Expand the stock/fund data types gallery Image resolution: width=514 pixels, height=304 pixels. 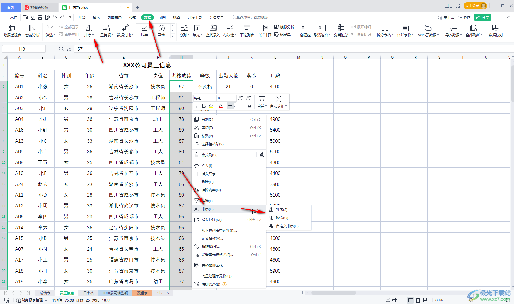(x=172, y=35)
